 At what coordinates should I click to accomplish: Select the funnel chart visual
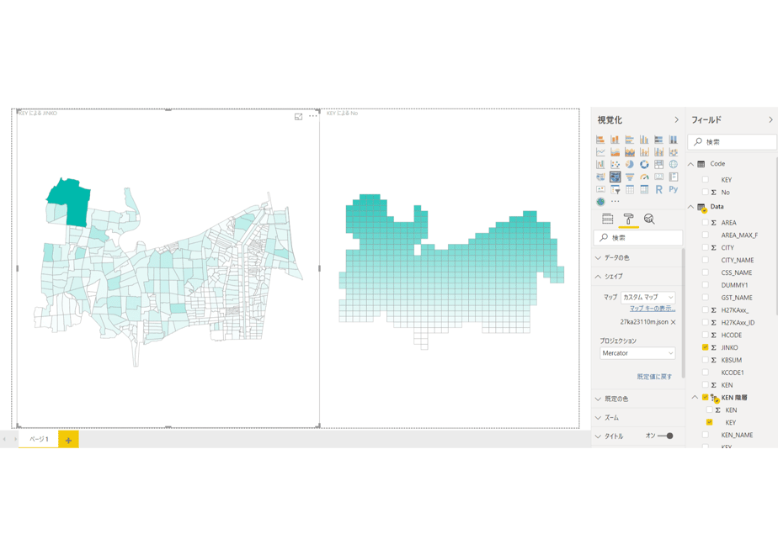[x=630, y=177]
